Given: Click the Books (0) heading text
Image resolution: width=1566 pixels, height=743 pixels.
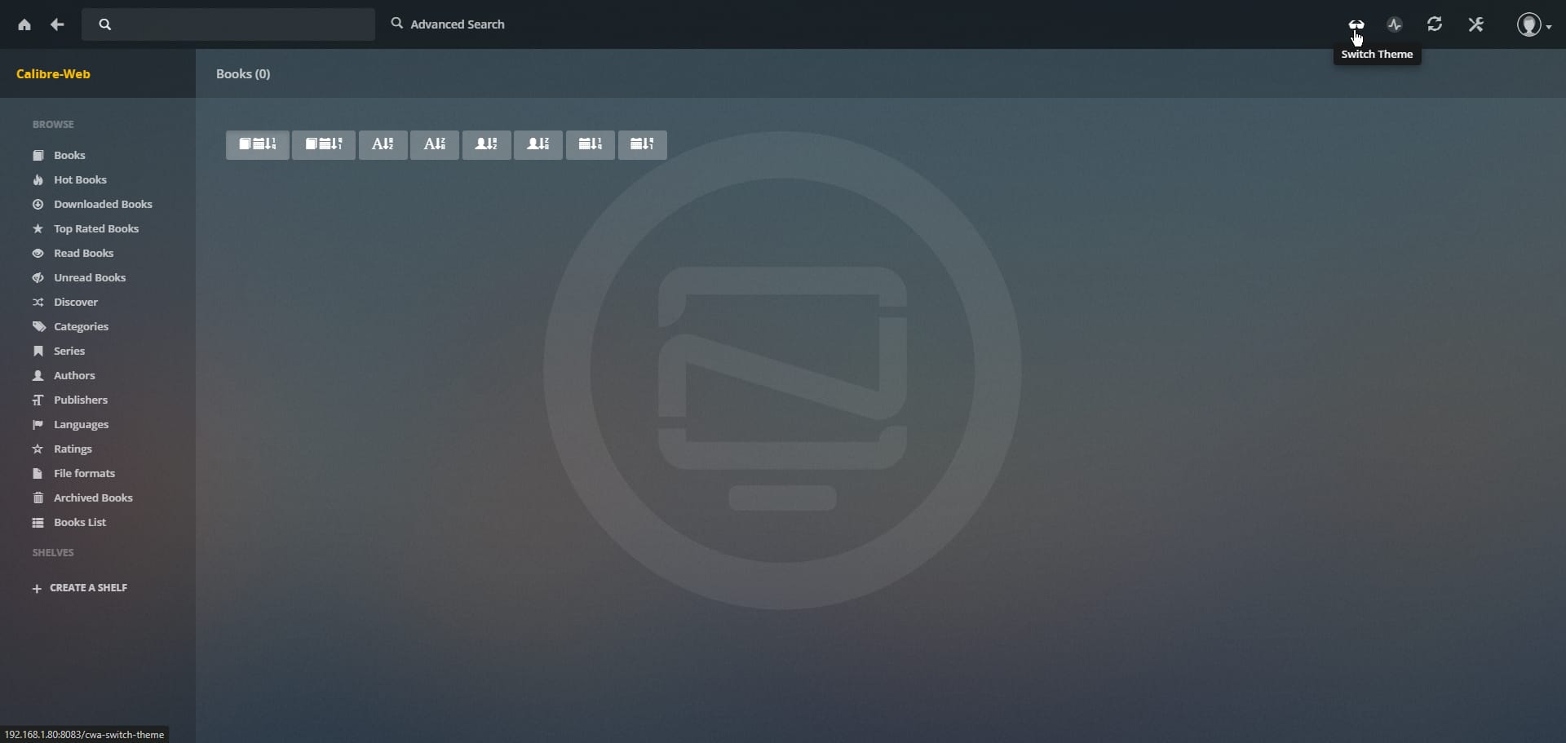Looking at the screenshot, I should pos(243,74).
